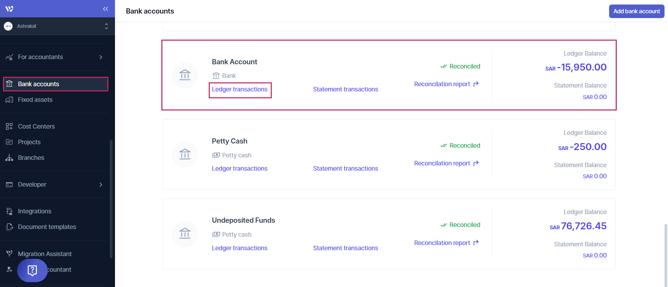This screenshot has height=287, width=668.
Task: Click the sidebar vertical scrollbar
Action: coord(111,198)
